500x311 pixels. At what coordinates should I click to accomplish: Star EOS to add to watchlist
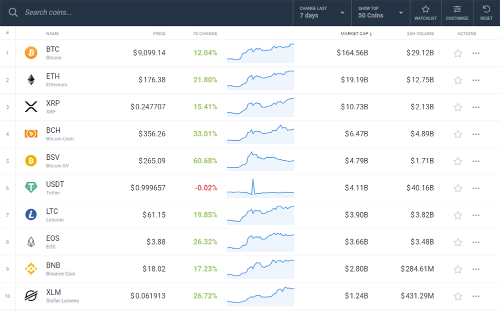coord(458,243)
